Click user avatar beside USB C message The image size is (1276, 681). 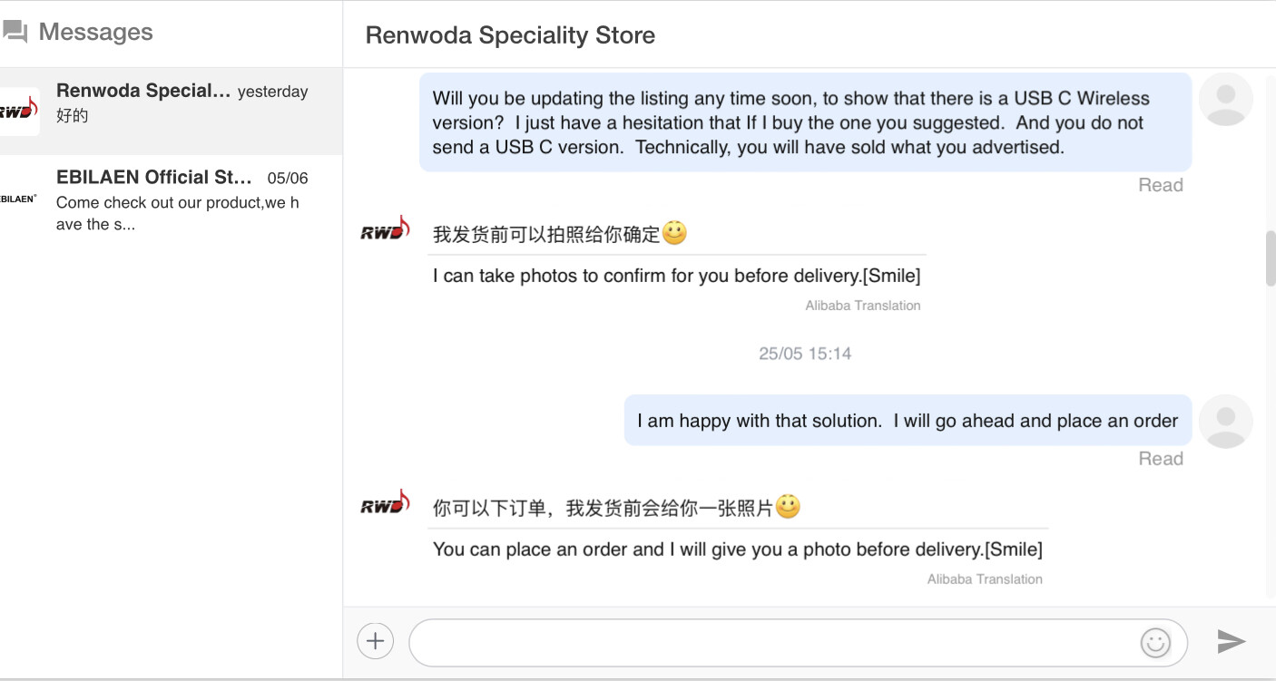tap(1225, 99)
